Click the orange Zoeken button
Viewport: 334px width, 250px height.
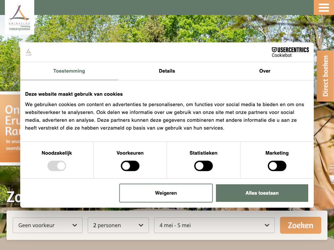coord(300,225)
